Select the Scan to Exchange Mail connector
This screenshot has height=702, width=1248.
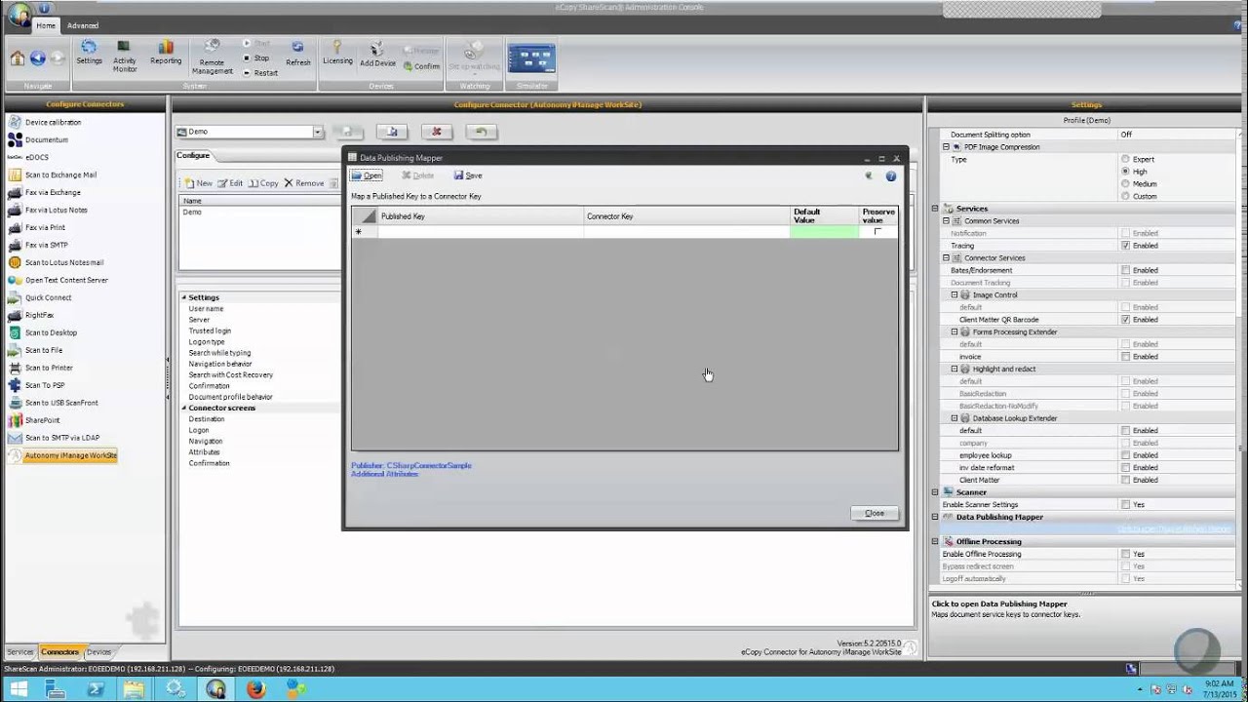point(59,175)
